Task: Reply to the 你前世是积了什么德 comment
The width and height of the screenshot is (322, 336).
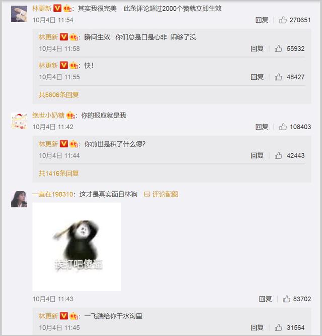Action: pos(257,155)
